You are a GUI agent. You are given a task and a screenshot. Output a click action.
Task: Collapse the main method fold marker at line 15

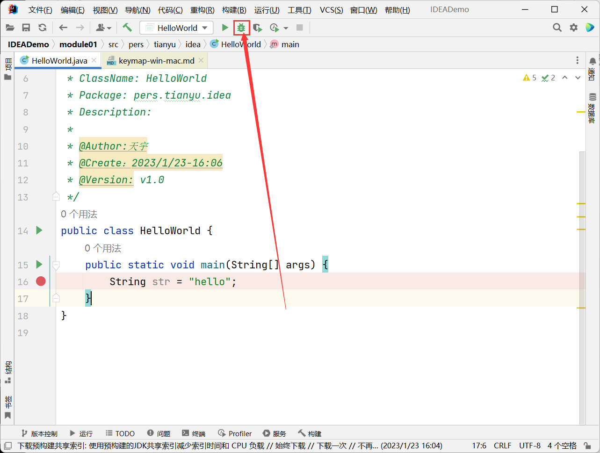pyautogui.click(x=56, y=265)
